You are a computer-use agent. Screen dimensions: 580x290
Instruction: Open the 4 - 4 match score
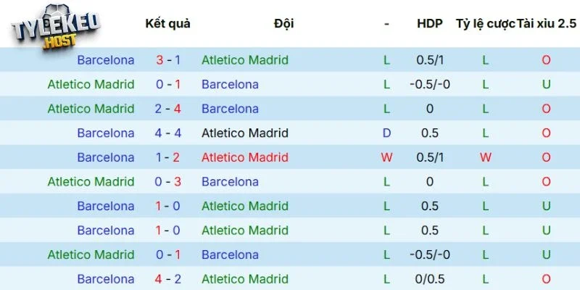(168, 133)
